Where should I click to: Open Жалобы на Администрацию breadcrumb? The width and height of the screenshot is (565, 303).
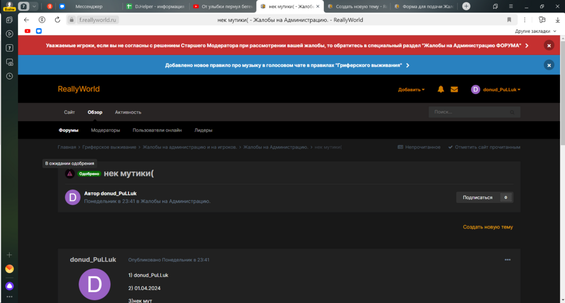point(276,147)
